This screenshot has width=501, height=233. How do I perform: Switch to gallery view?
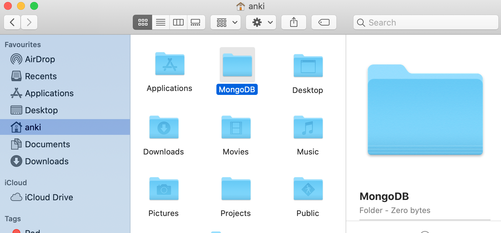coord(196,22)
